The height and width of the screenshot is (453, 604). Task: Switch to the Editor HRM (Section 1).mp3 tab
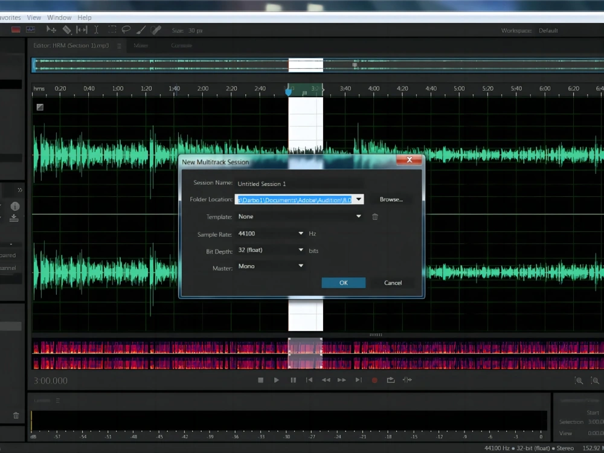pos(71,45)
